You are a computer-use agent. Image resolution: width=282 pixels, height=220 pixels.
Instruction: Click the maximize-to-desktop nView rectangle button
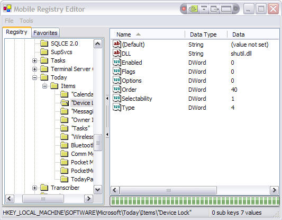(x=226, y=8)
